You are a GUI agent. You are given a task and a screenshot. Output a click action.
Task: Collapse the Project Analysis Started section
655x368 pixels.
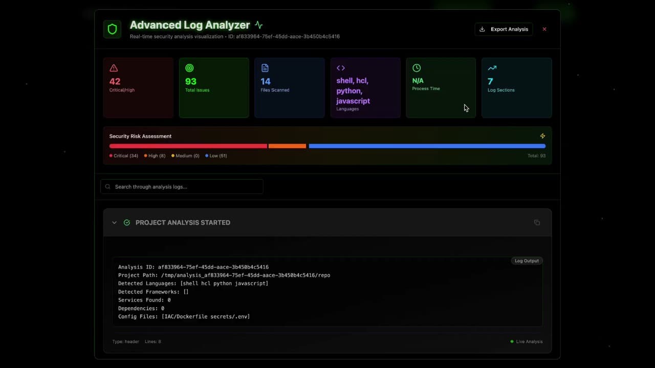[115, 223]
